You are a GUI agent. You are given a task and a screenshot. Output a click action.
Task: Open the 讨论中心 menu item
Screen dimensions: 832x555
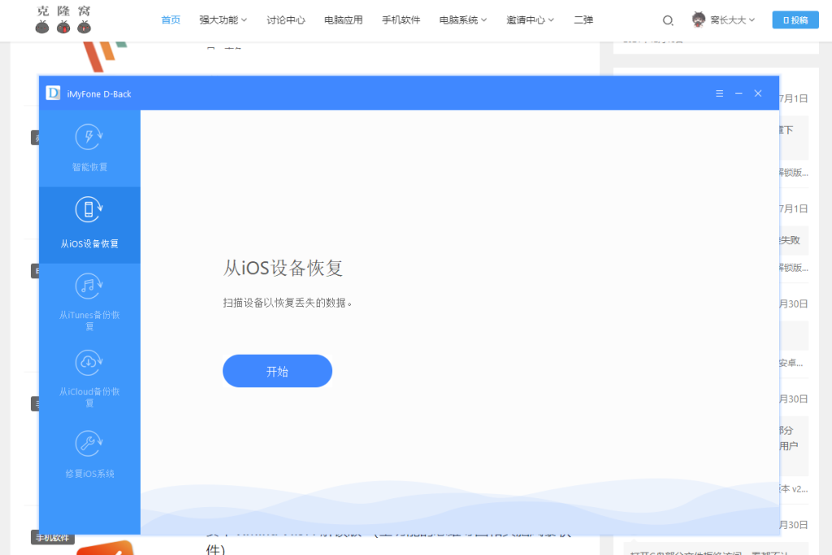[x=286, y=20]
